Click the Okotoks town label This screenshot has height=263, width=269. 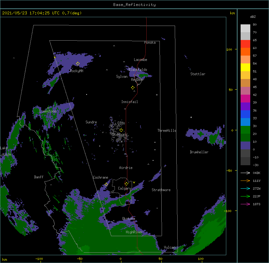[129, 219]
